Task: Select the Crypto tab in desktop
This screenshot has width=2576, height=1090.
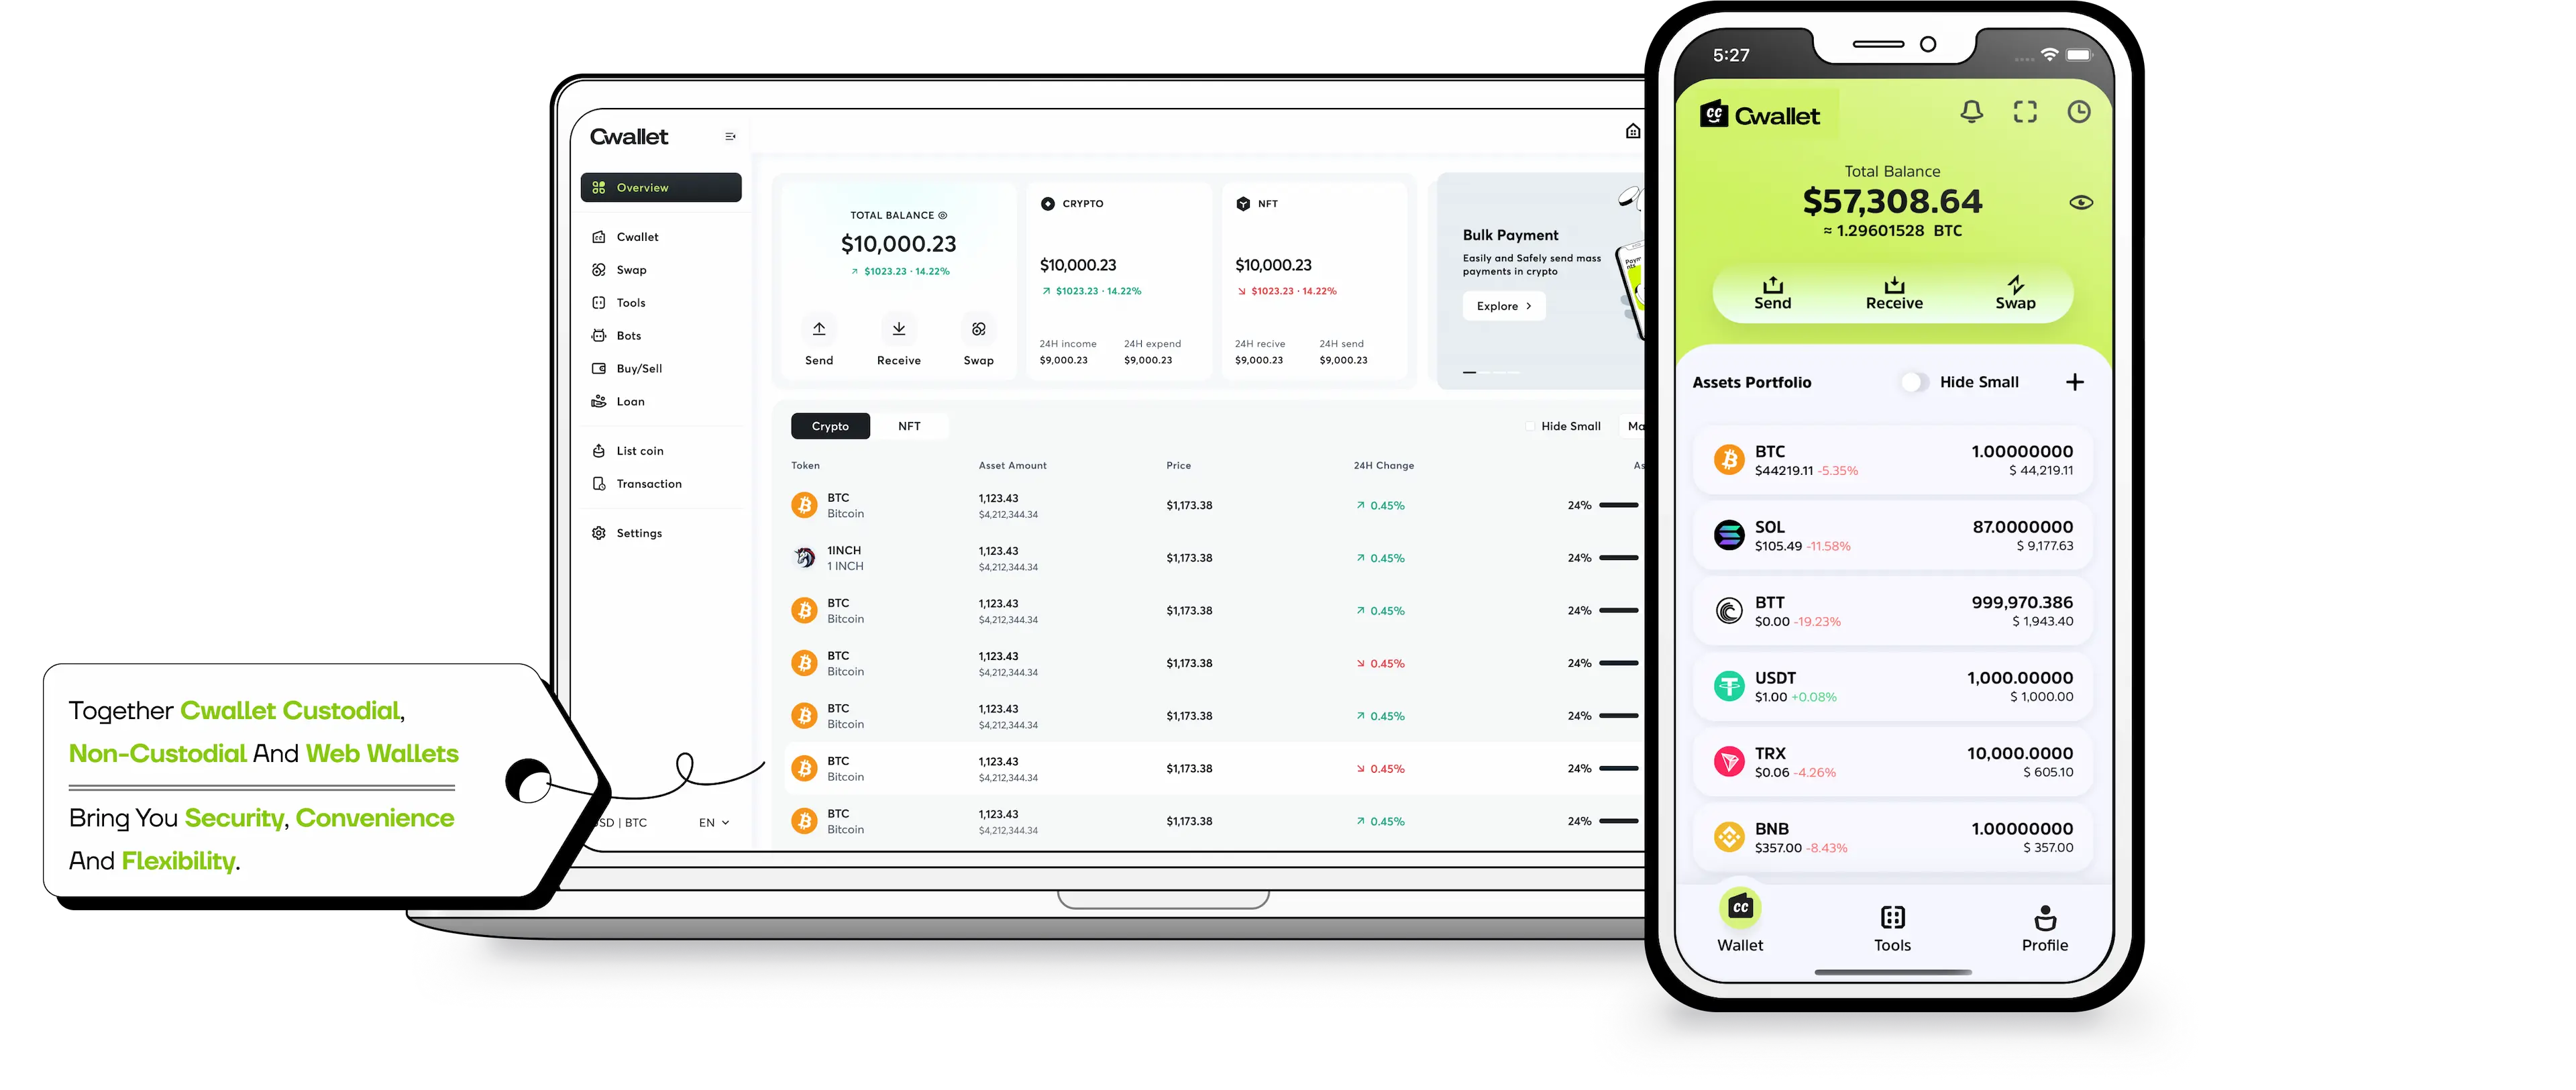Action: tap(828, 425)
